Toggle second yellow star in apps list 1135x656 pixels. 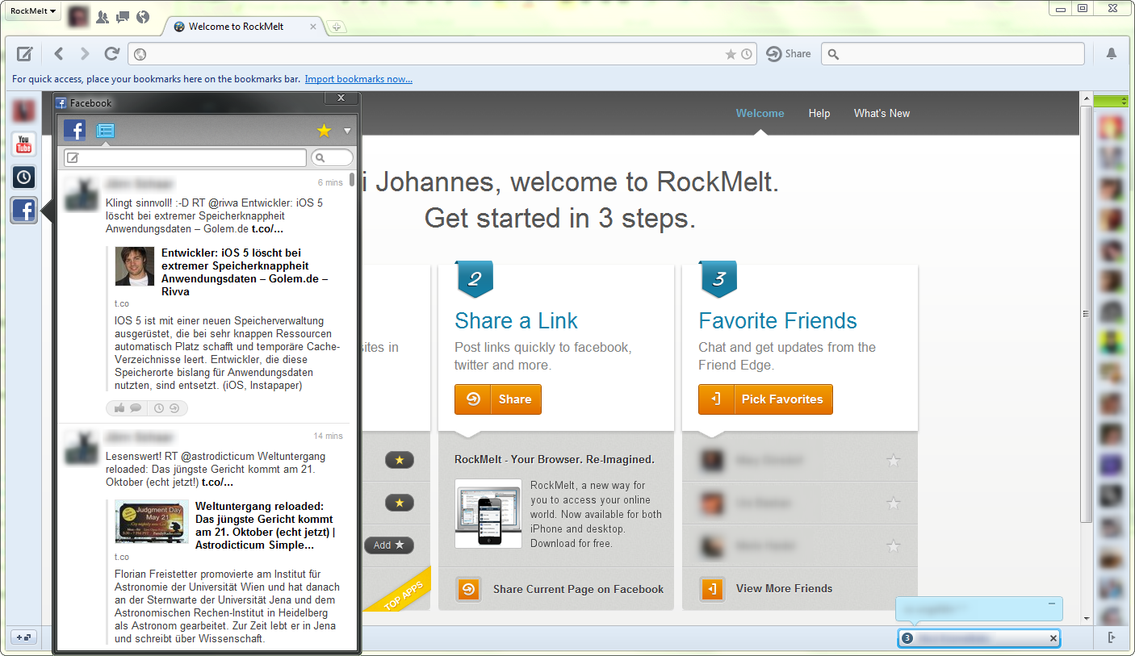[x=400, y=503]
